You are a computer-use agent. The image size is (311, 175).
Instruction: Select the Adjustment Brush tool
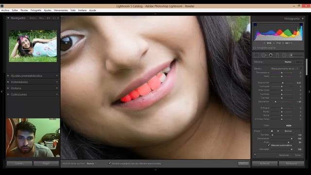tap(296, 55)
